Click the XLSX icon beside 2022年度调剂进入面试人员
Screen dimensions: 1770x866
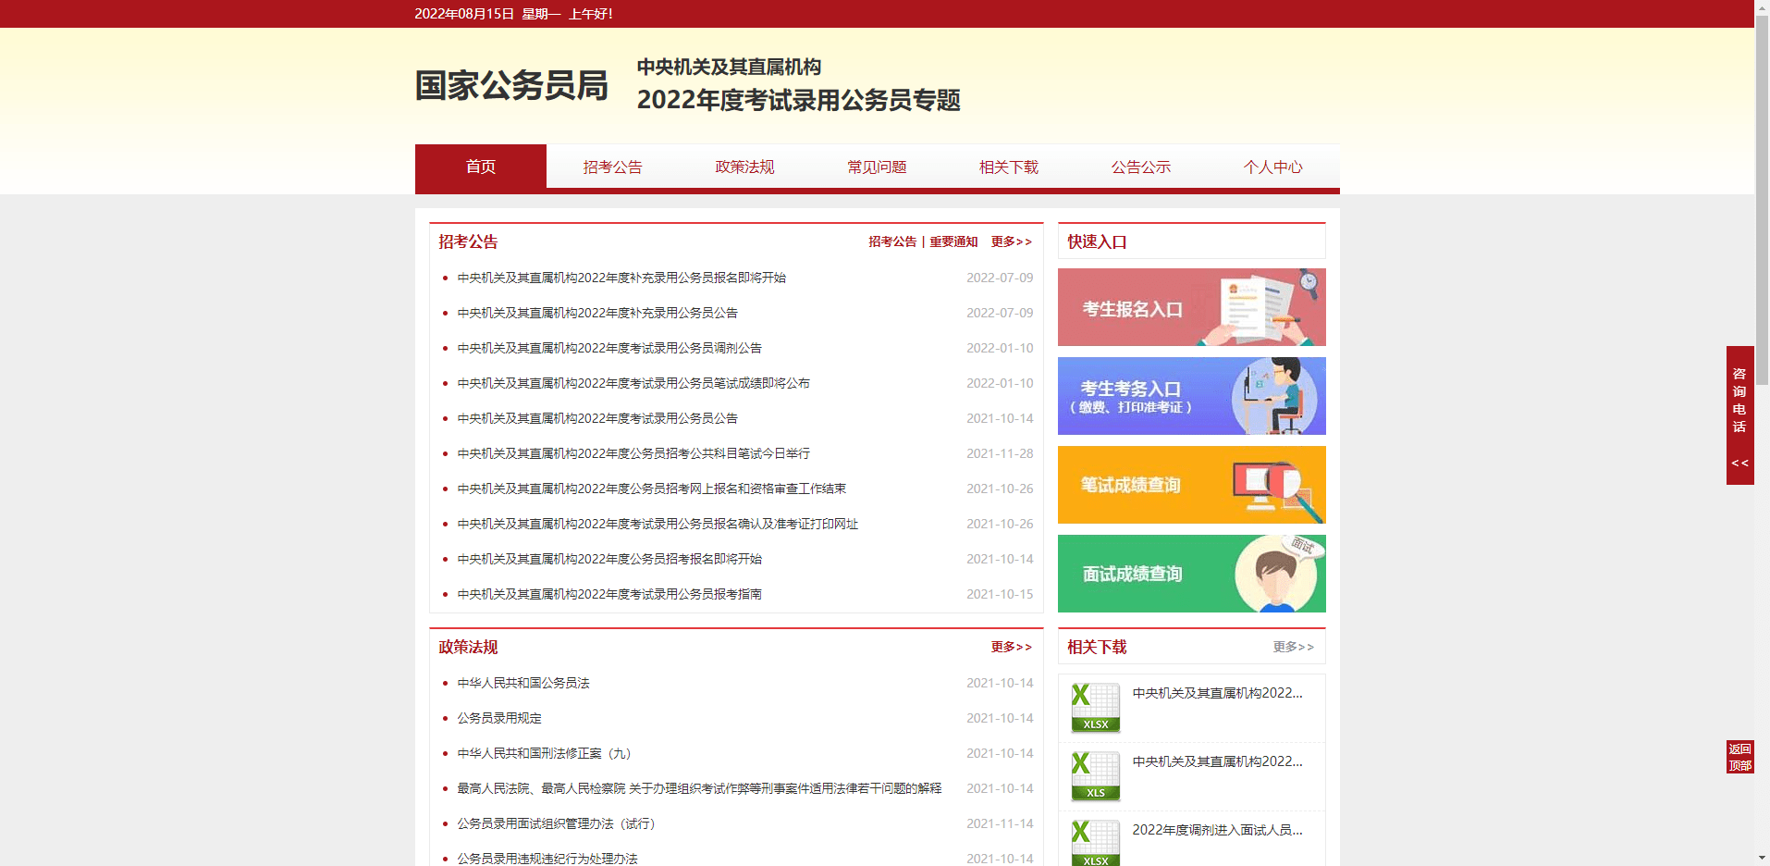[x=1096, y=842]
